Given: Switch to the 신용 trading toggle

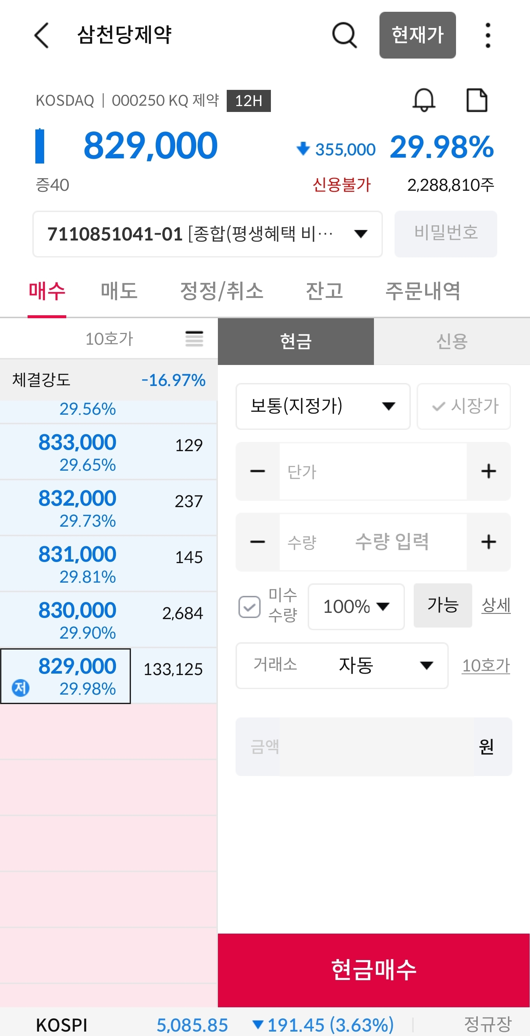Looking at the screenshot, I should (452, 341).
